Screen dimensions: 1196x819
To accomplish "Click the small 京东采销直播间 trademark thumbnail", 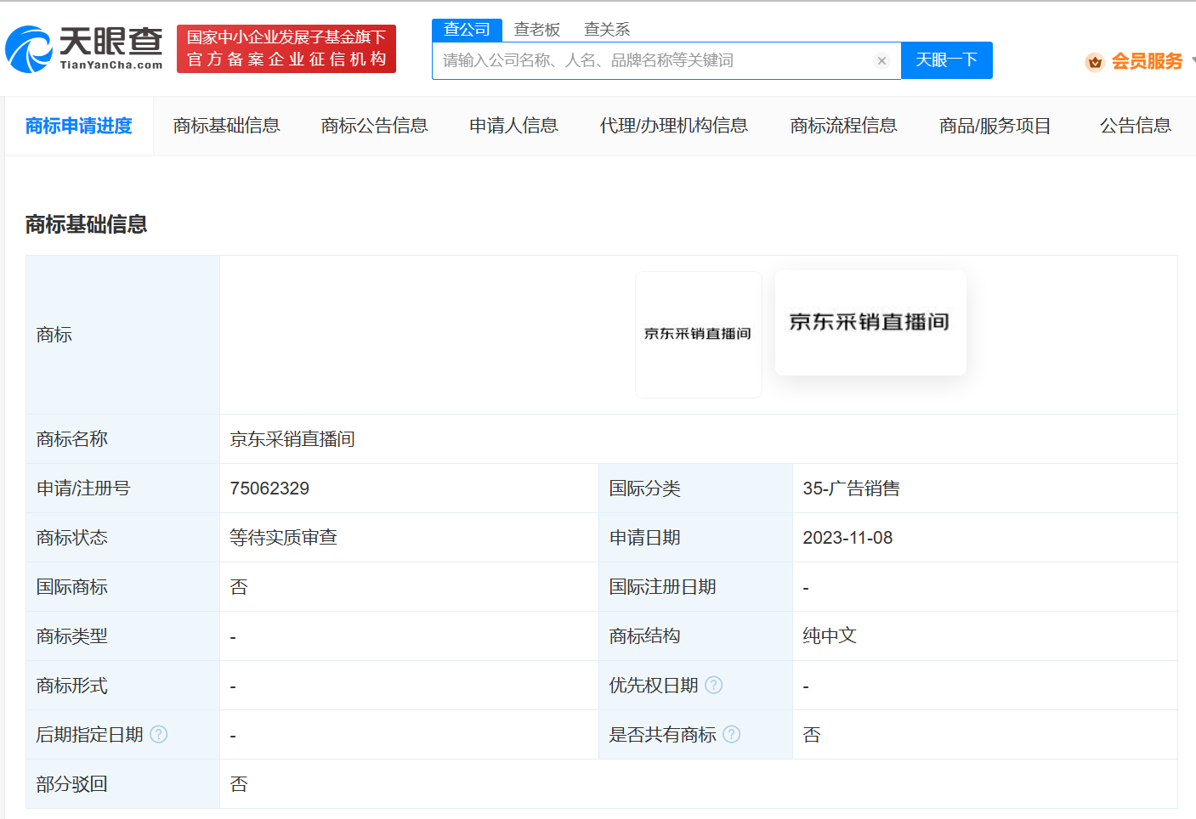I will 699,335.
